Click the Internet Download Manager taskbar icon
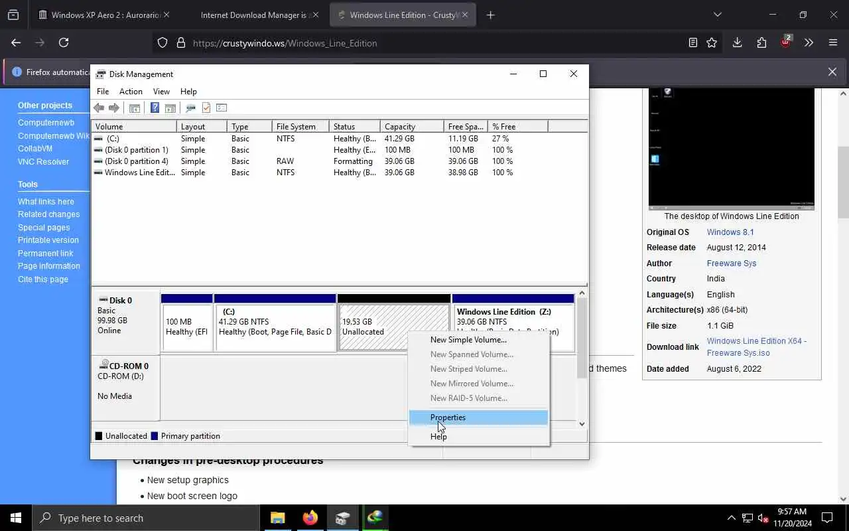 coord(375,518)
